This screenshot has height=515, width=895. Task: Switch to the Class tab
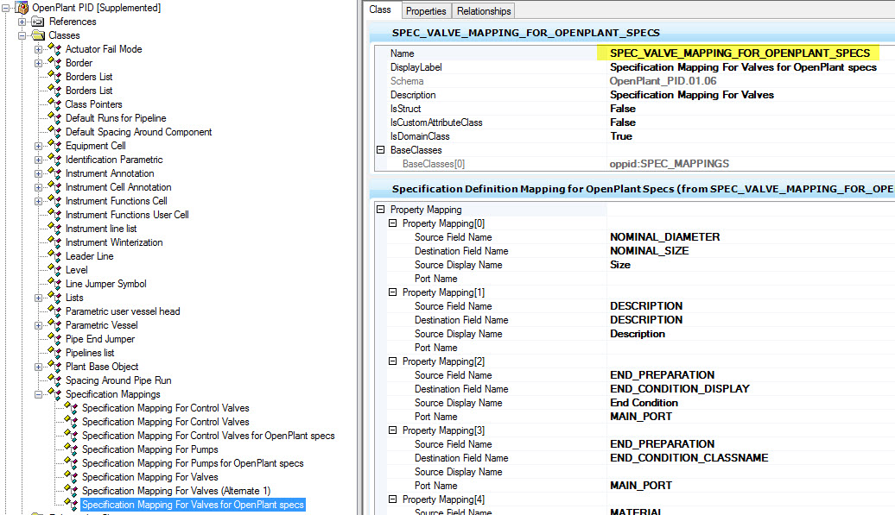(380, 9)
